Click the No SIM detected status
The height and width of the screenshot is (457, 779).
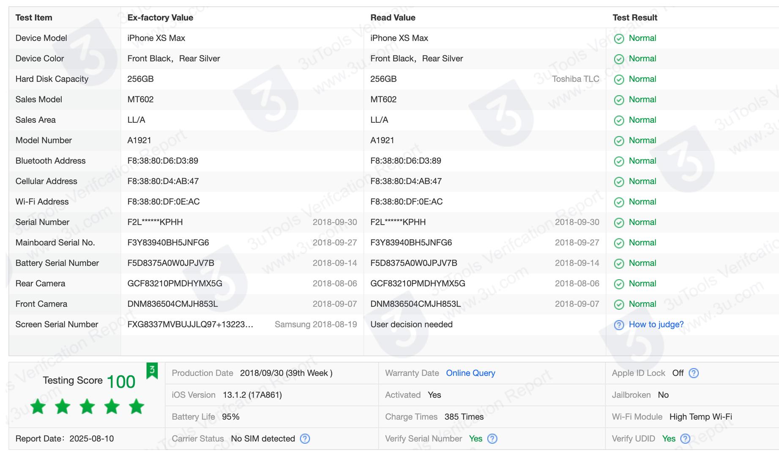(263, 439)
